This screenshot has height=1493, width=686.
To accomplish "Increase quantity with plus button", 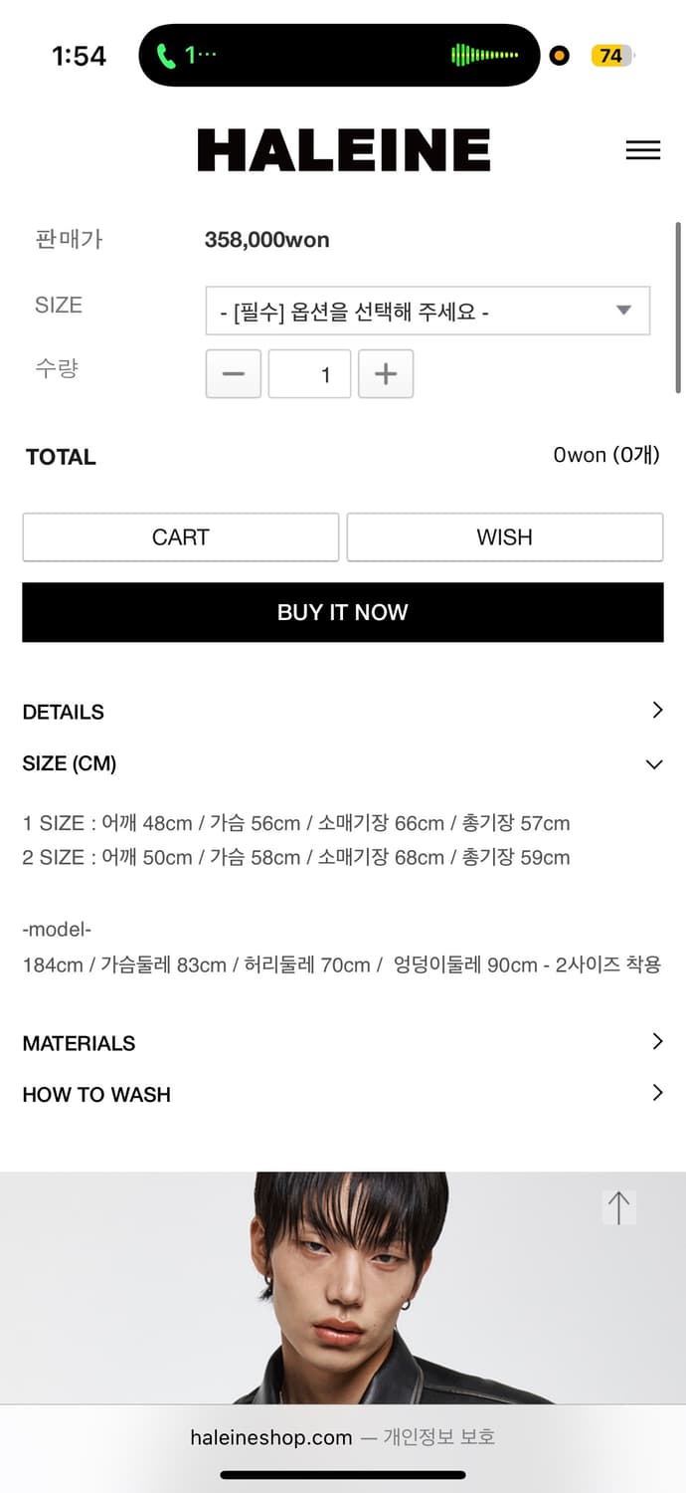I will 386,374.
